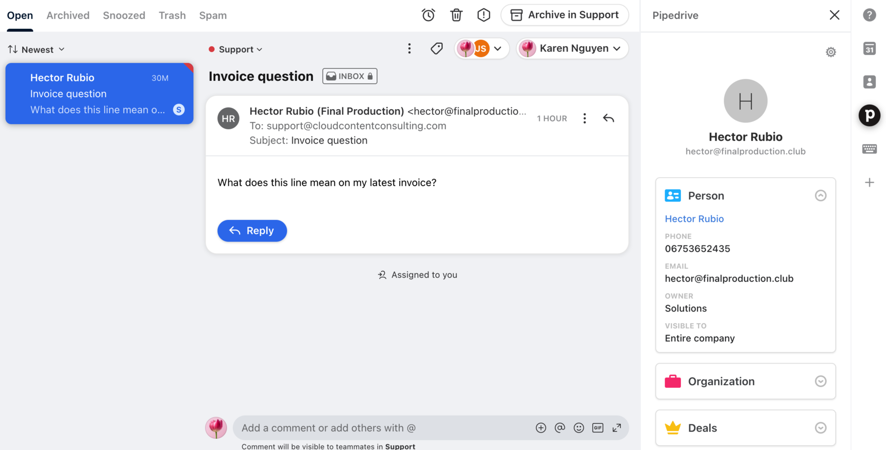The width and height of the screenshot is (886, 450).
Task: Click the @ mention icon in comment box
Action: pyautogui.click(x=560, y=428)
